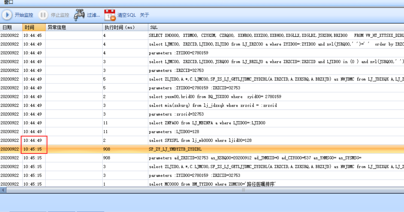Image resolution: width=404 pixels, height=212 pixels.
Task: Select row with SELECT XH0000, XTDM00 query
Action: tap(202, 36)
